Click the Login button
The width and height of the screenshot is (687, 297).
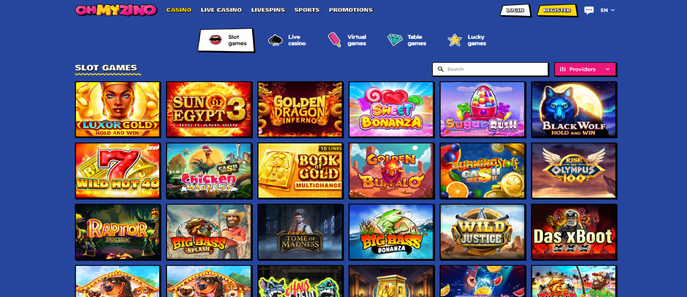tap(515, 10)
